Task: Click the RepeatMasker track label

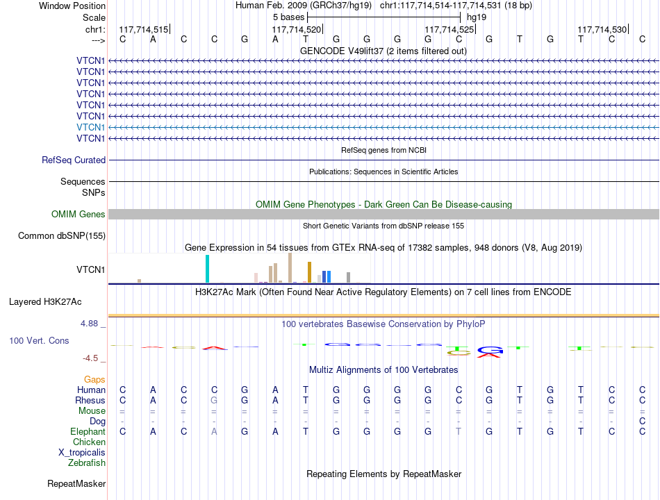Action: coord(76,483)
